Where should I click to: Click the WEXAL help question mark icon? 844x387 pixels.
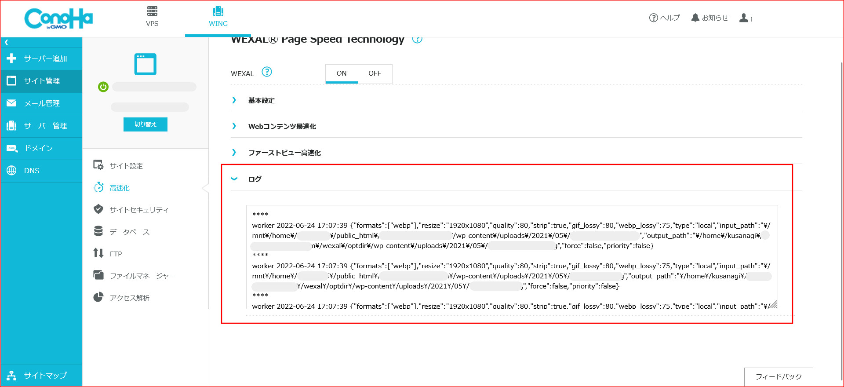(266, 72)
